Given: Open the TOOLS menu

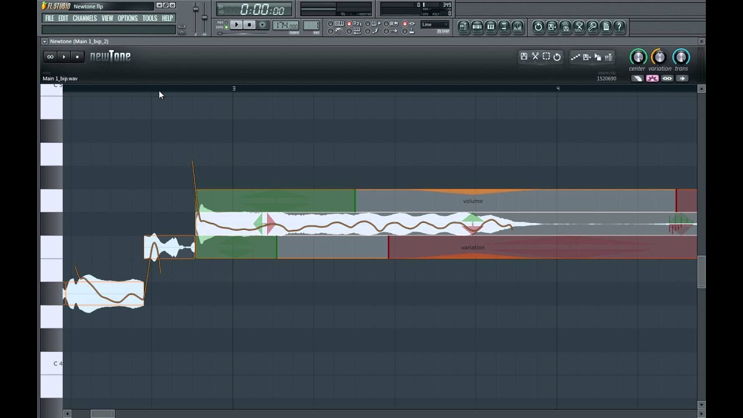Looking at the screenshot, I should [150, 18].
